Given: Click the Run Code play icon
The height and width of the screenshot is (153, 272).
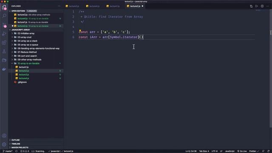Looking at the screenshot, I should [x=256, y=6].
